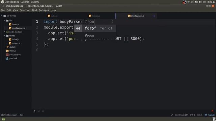Click cursor position 1:23 in status bar
The width and height of the screenshot is (216, 121).
pos(22,115)
